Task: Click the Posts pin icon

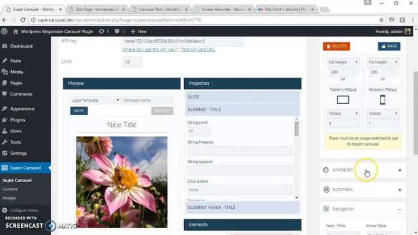Action: pos(5,61)
